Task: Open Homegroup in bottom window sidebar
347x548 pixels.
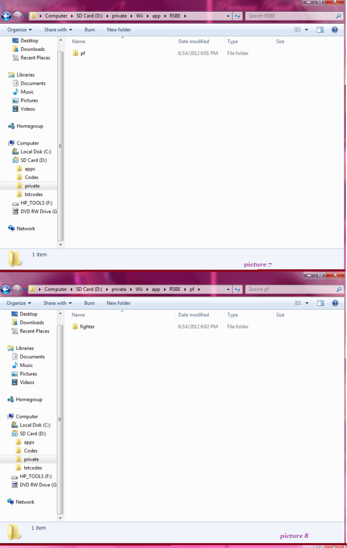Action: tap(29, 400)
